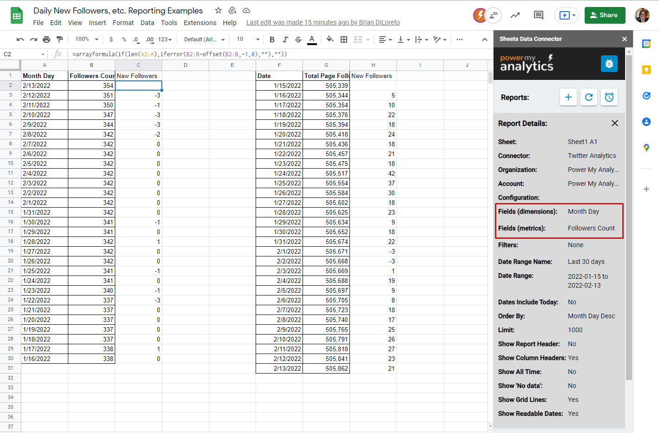Image resolution: width=659 pixels, height=433 pixels.
Task: Toggle strikethrough formatting
Action: click(298, 39)
